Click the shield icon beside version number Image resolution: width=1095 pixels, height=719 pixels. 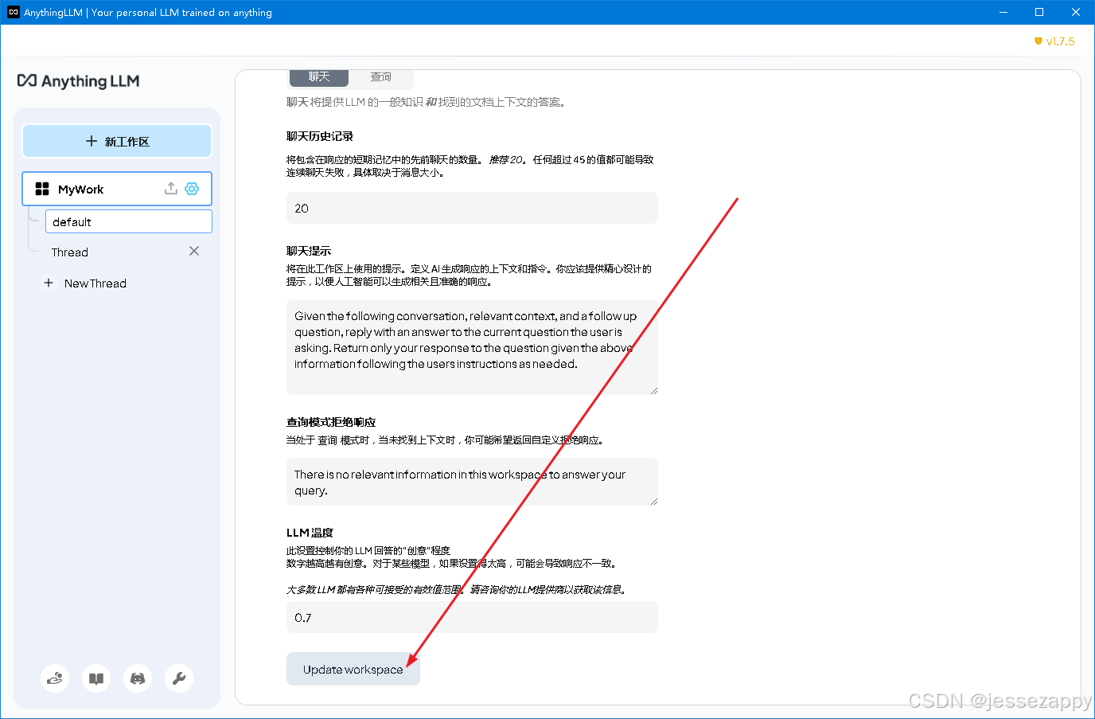[x=1038, y=41]
